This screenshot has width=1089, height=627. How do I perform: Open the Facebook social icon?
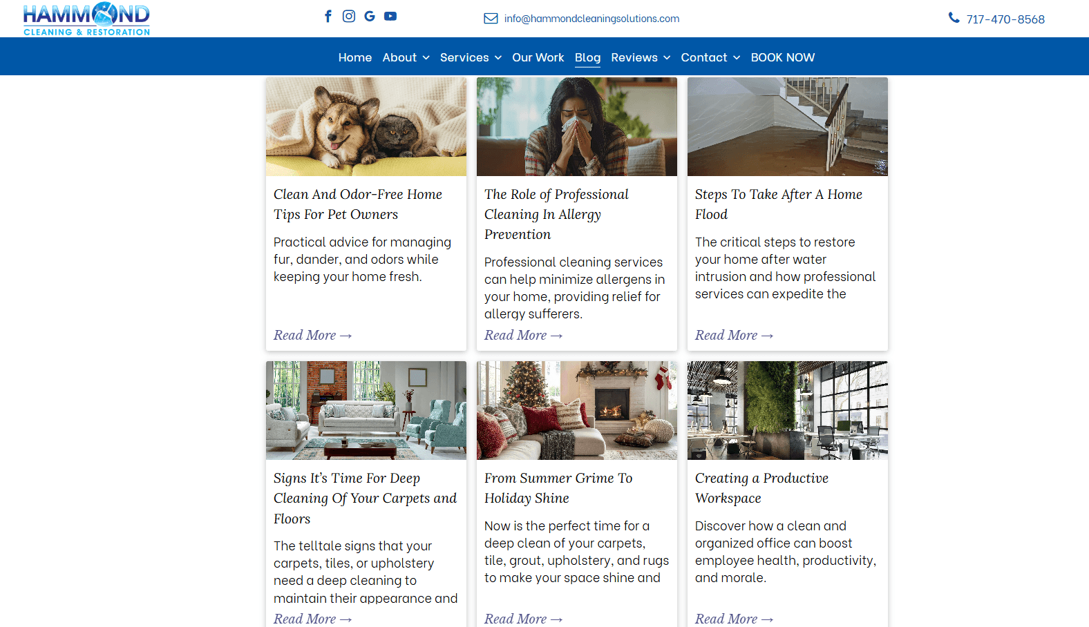(x=328, y=16)
